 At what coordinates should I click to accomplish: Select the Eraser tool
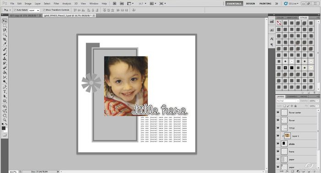5,68
